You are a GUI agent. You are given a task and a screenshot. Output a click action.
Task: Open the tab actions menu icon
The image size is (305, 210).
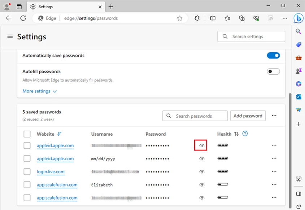coord(19,7)
